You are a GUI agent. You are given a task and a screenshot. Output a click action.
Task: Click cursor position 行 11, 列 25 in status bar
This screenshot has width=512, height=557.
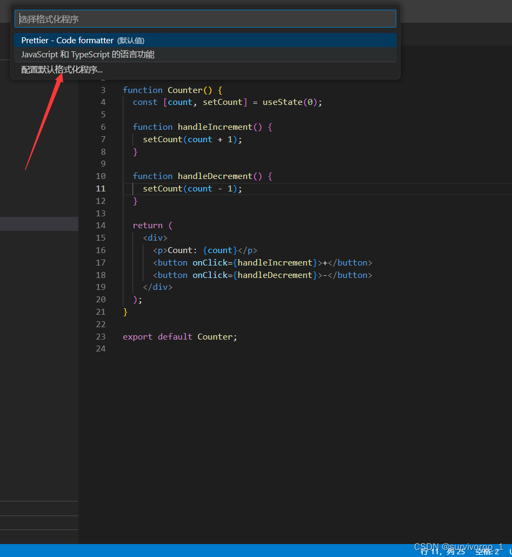(x=442, y=552)
